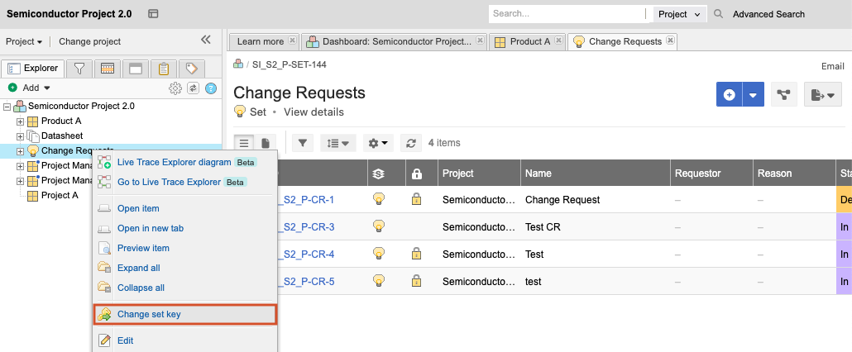Click the filter funnel icon in list toolbar
The width and height of the screenshot is (852, 352).
[303, 143]
